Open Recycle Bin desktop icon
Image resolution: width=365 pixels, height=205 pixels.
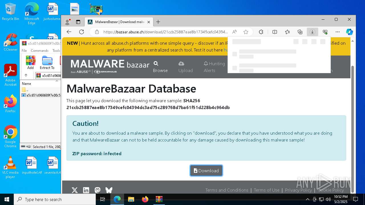click(11, 12)
